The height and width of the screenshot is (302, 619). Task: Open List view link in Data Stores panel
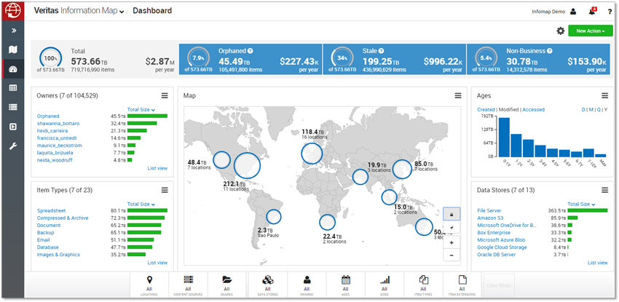(x=598, y=263)
